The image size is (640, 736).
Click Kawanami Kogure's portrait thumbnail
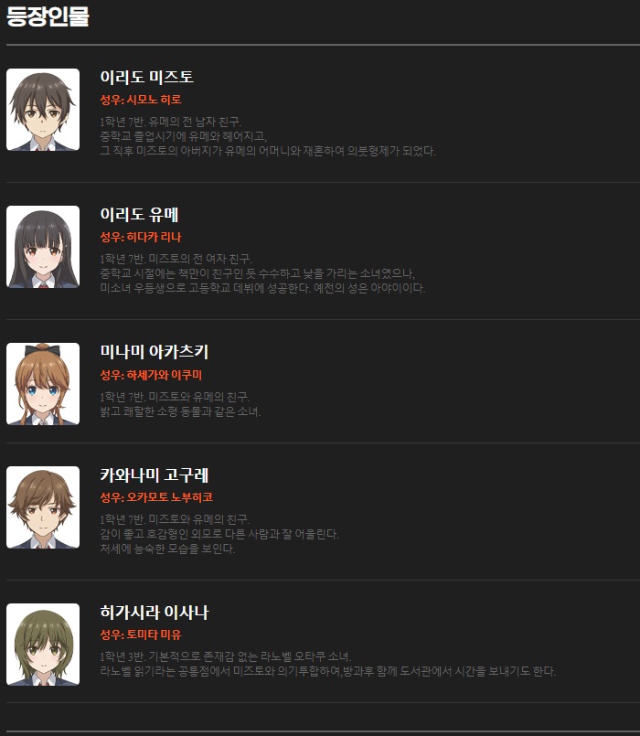[x=43, y=507]
